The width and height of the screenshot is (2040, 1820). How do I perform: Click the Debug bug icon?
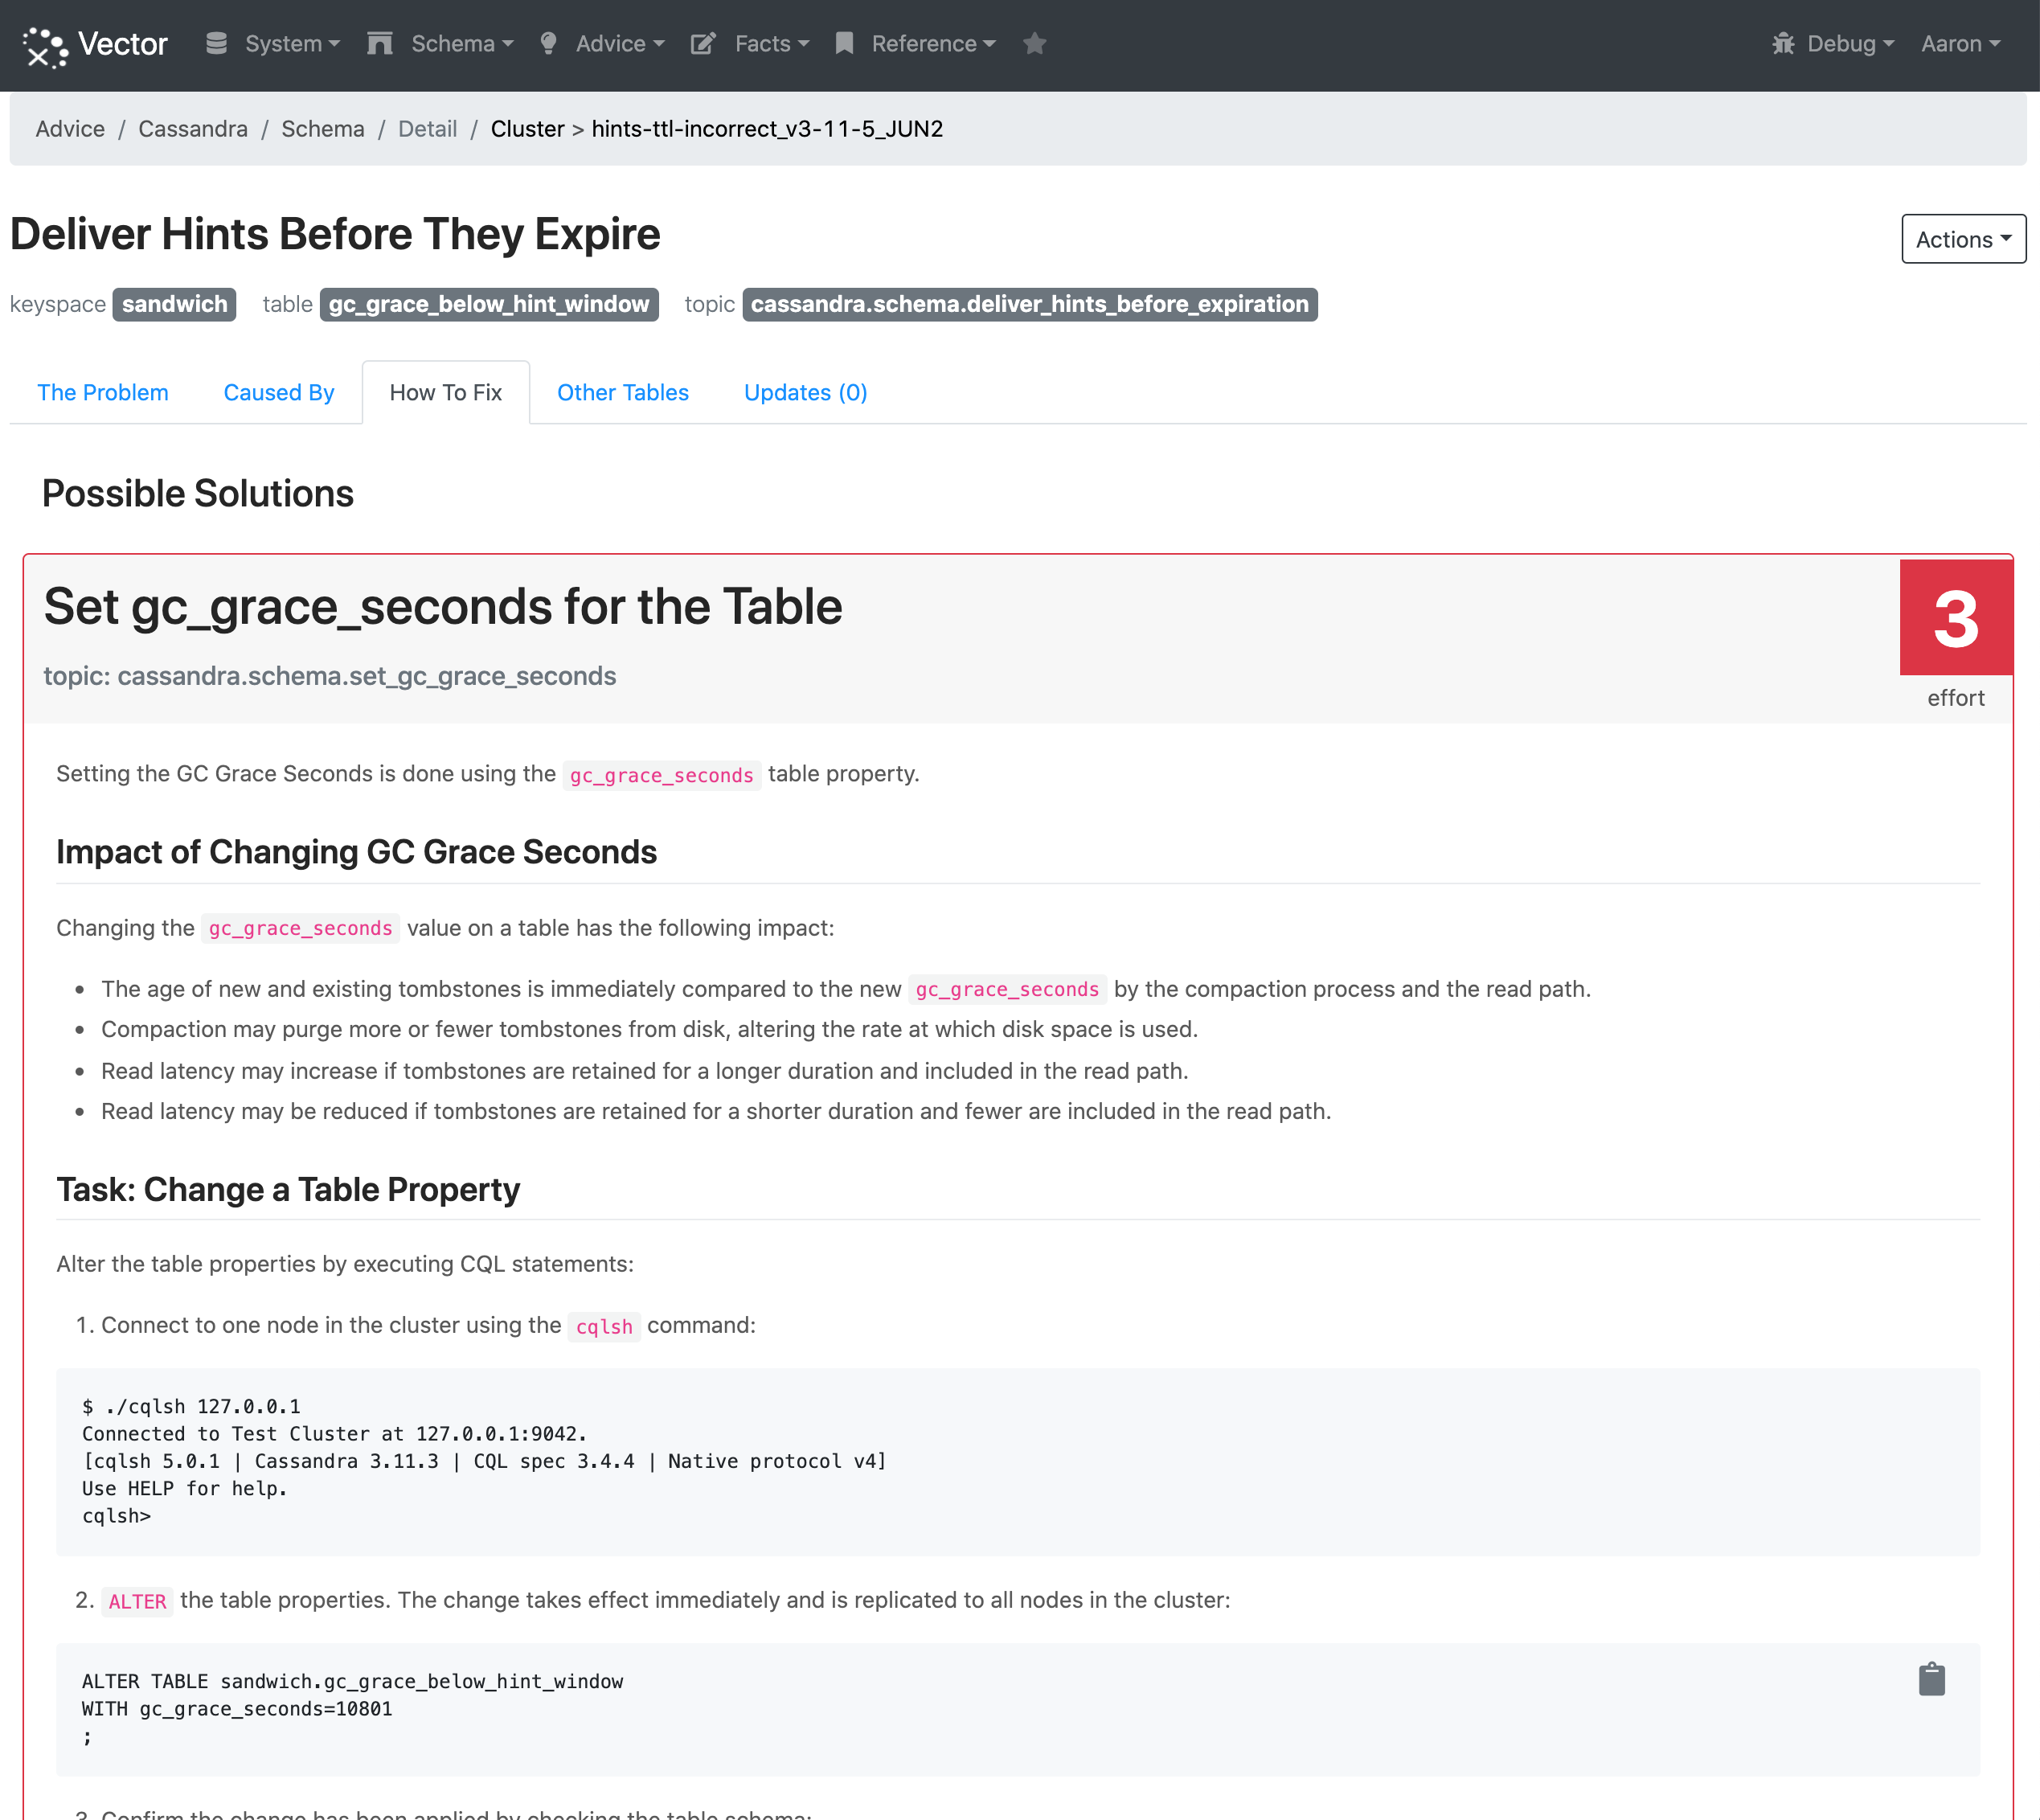click(1783, 44)
